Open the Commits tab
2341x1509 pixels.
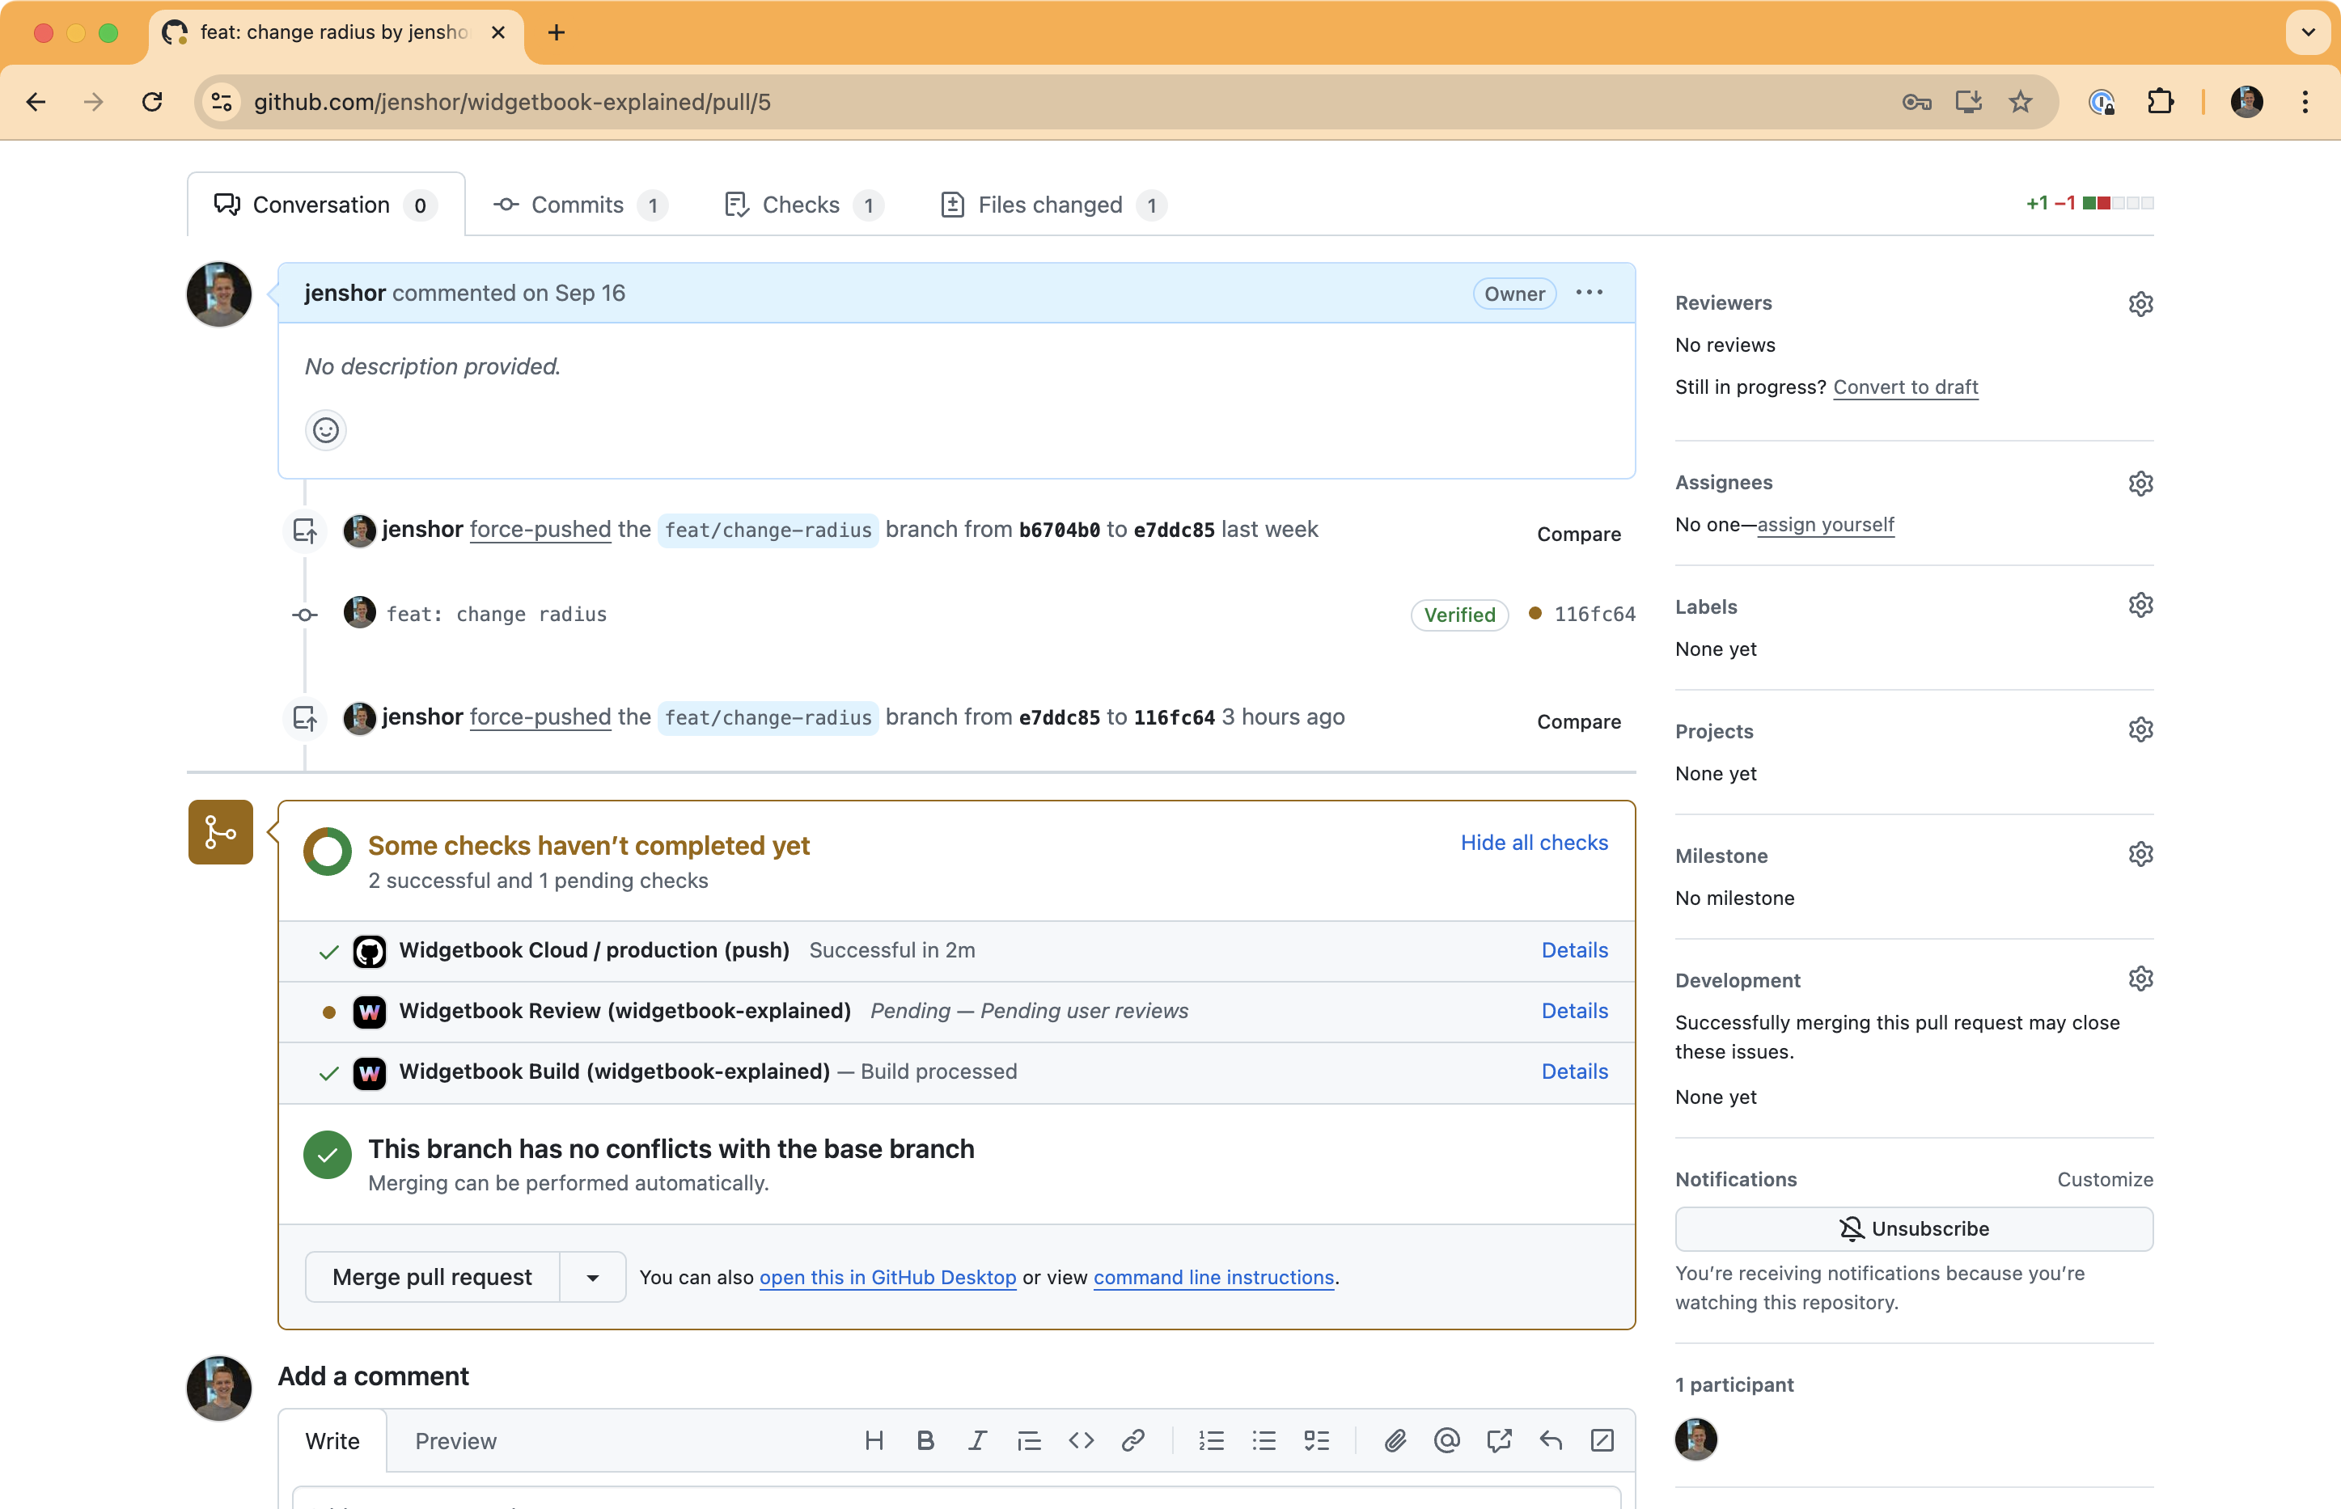click(x=578, y=205)
